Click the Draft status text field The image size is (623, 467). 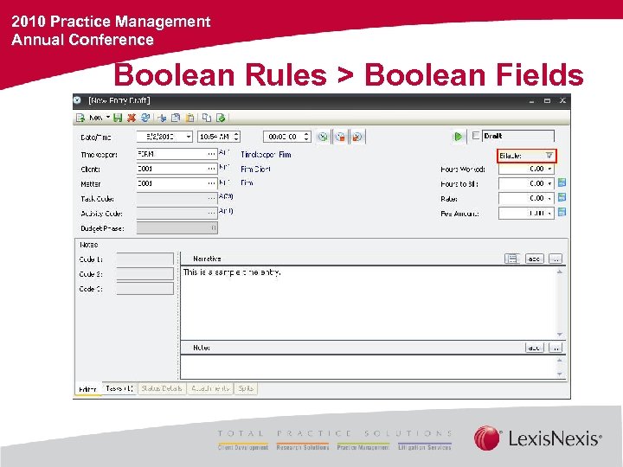tap(517, 136)
